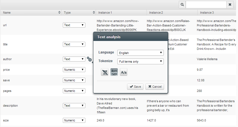Screen dimensions: 238x127
Task: Click the Instance 3 column header
Action: coord(207,13)
